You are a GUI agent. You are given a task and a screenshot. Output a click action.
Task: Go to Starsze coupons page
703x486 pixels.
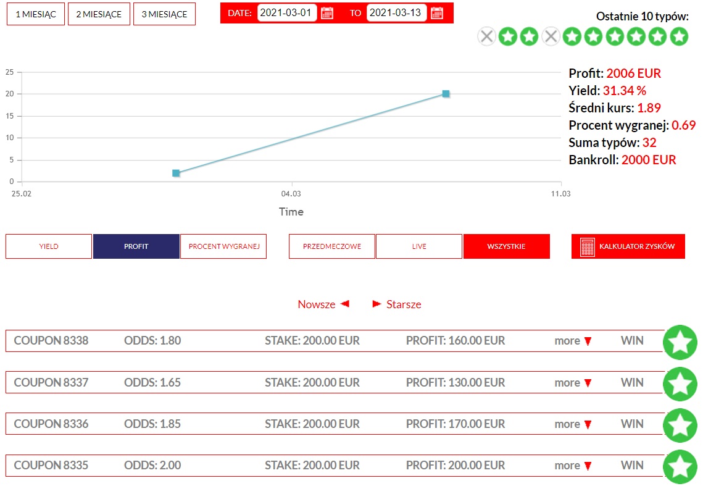tap(397, 304)
